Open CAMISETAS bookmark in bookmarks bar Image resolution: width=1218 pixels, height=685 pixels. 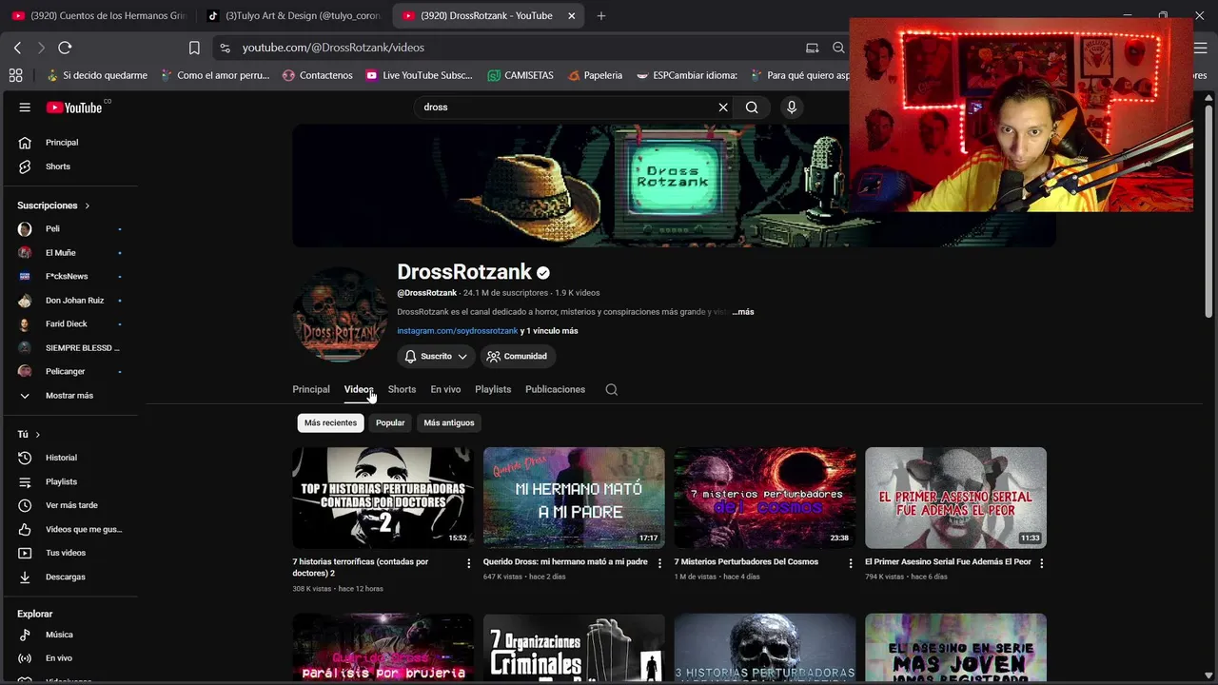521,75
